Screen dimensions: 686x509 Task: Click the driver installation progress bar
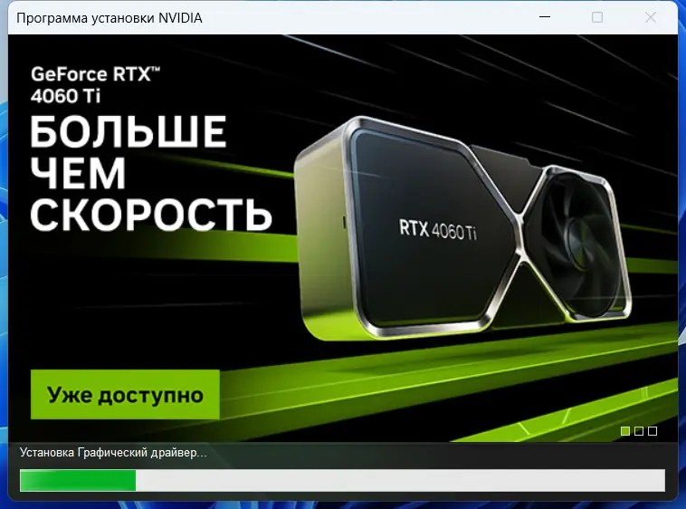click(343, 480)
